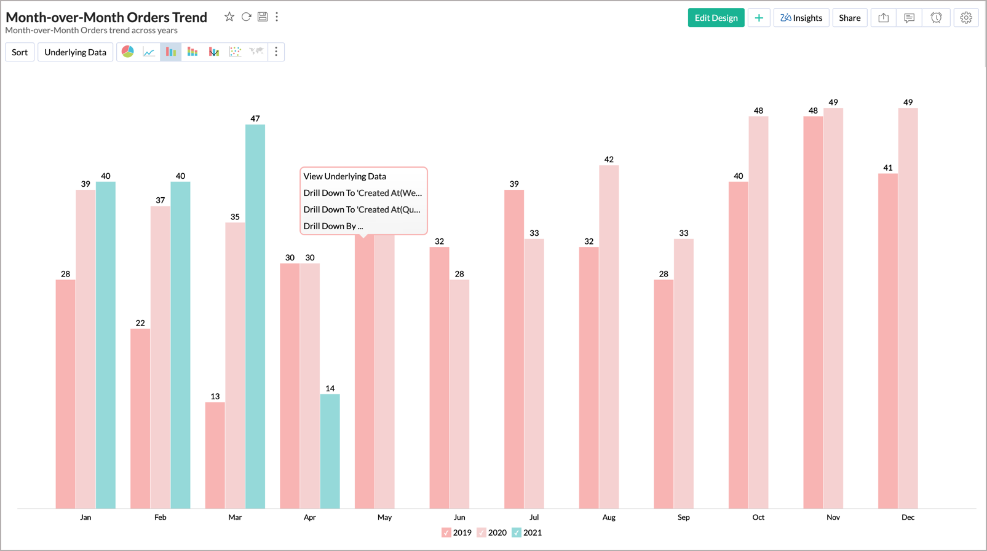Uncheck the 2021 series in legend
The image size is (987, 551).
pos(517,533)
